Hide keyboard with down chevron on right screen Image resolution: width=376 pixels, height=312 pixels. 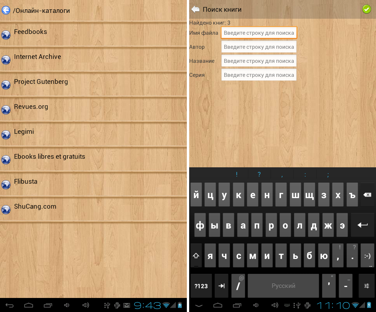pyautogui.click(x=199, y=305)
